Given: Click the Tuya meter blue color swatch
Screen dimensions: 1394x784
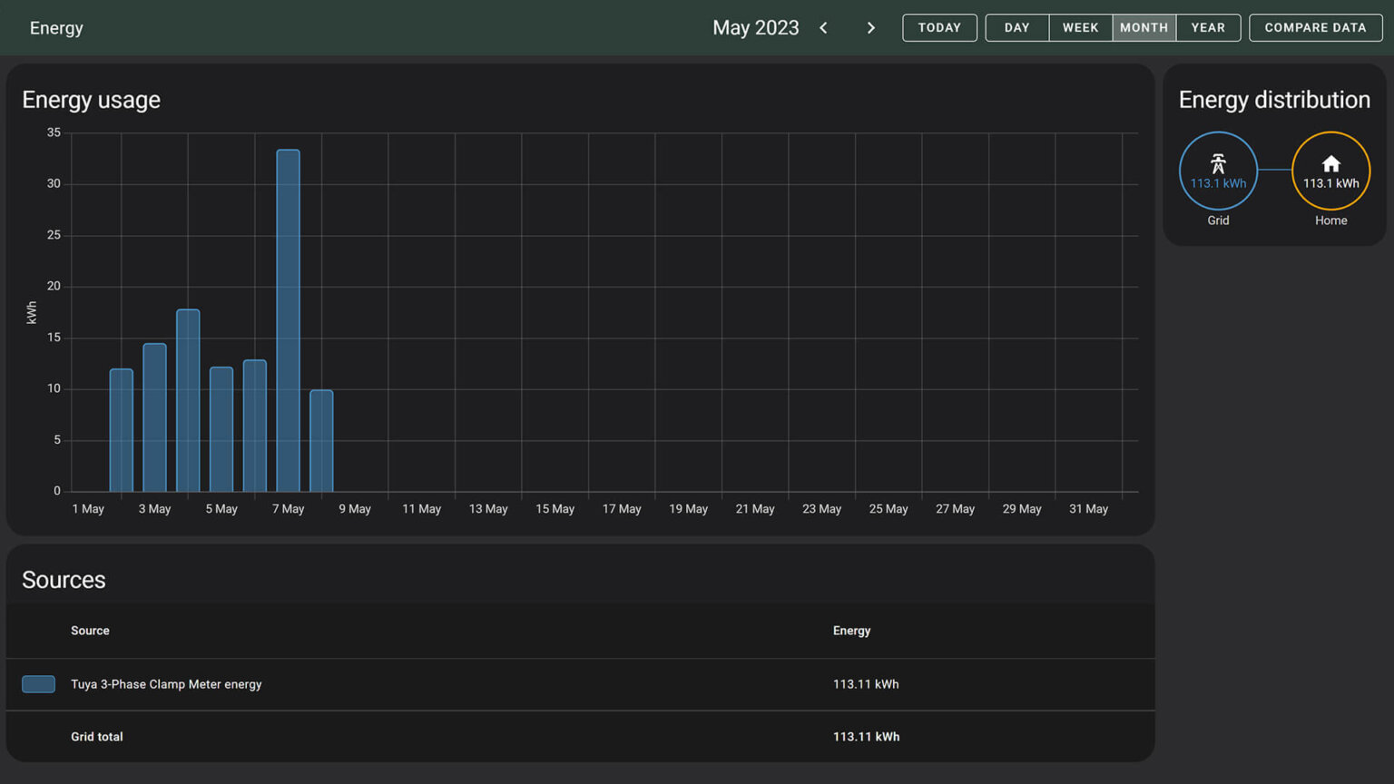Looking at the screenshot, I should 38,684.
